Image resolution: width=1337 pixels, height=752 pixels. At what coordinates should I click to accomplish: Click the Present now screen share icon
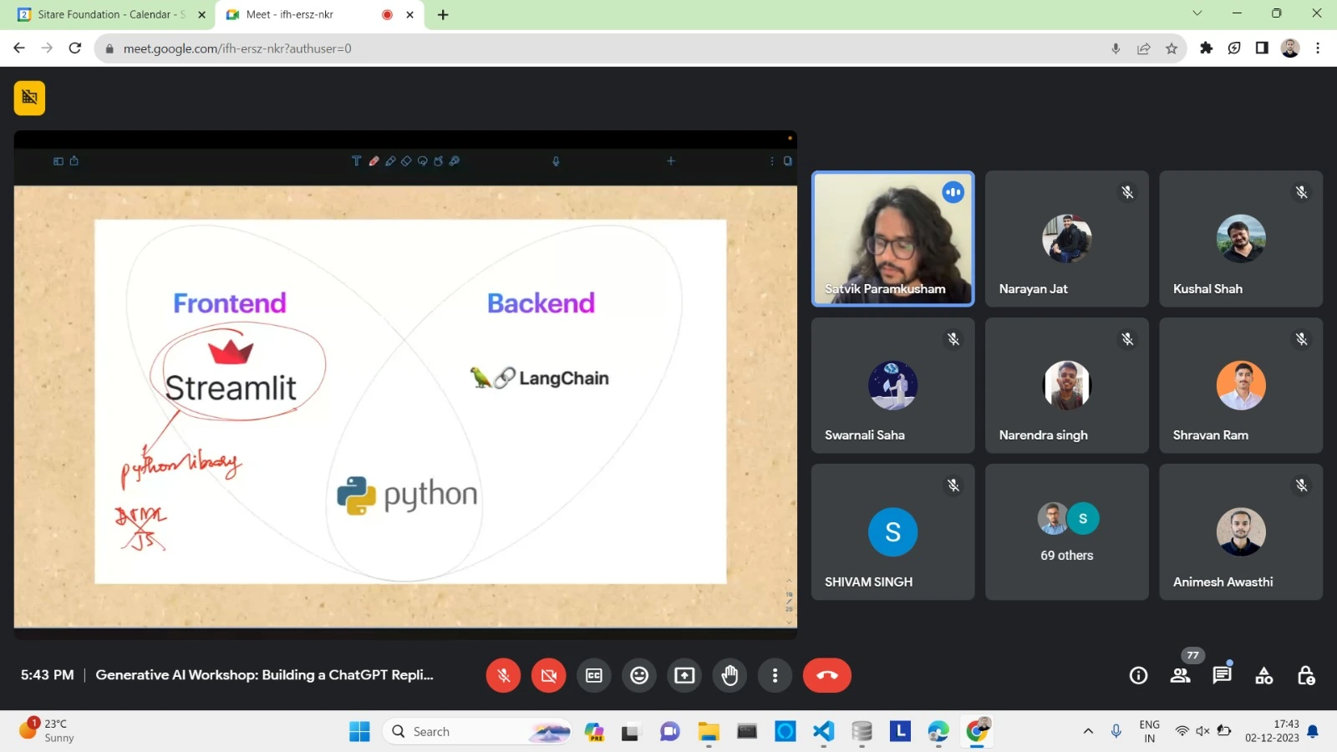tap(684, 675)
